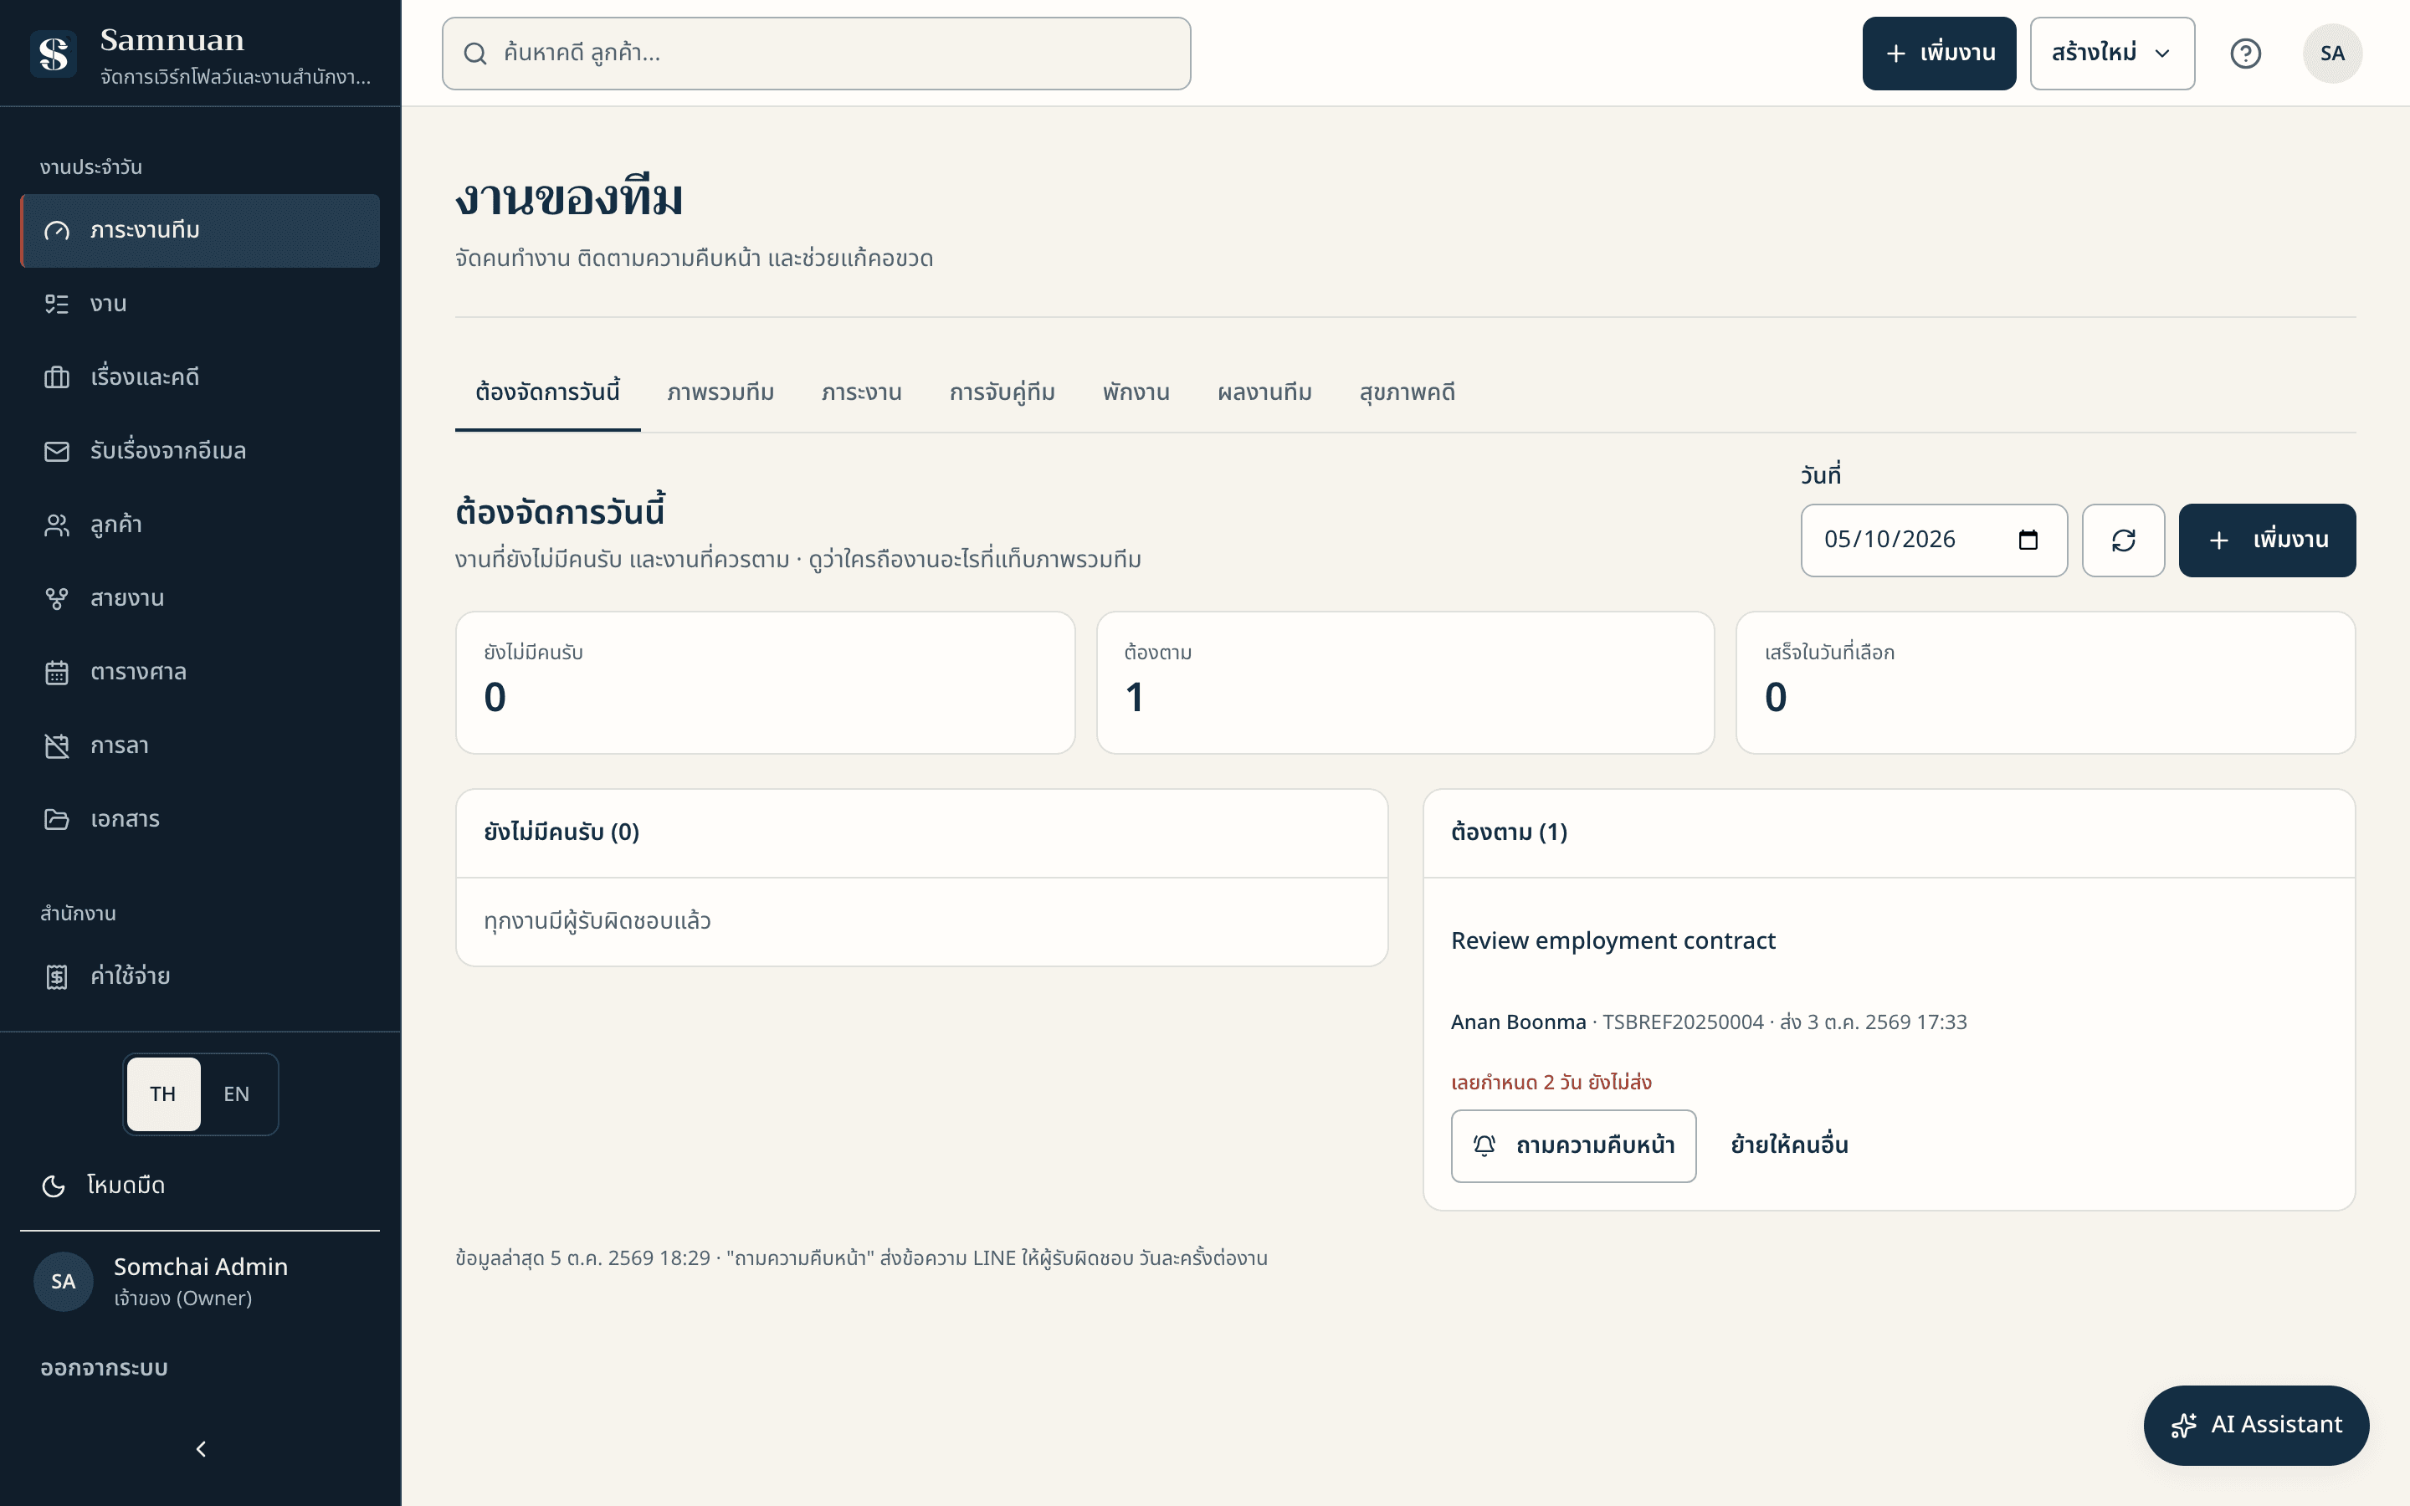The width and height of the screenshot is (2410, 1506).
Task: Open the calendar picker icon in date field
Action: tap(2028, 540)
